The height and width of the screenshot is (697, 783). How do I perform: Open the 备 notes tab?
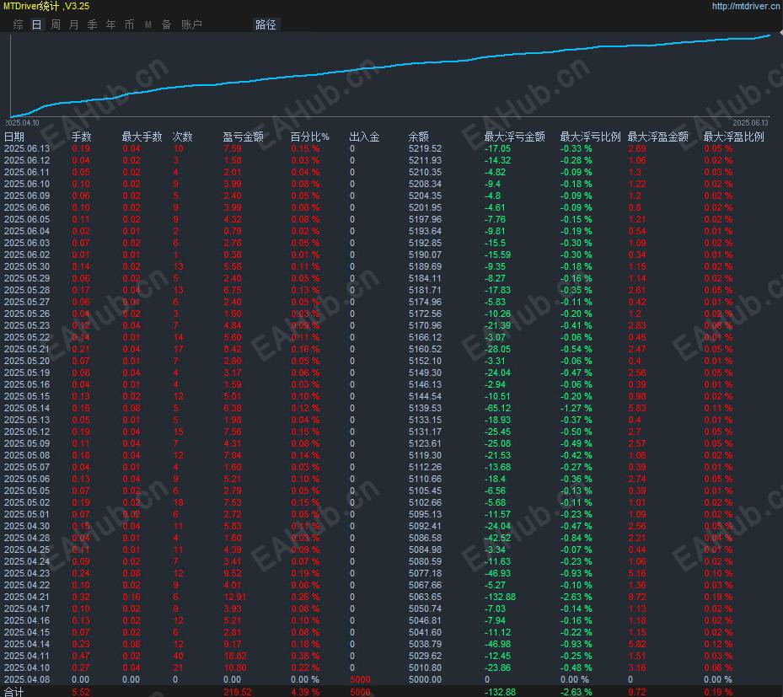166,25
